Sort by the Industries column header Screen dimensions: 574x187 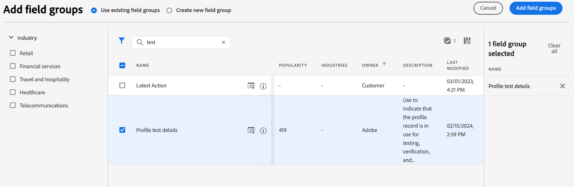click(x=334, y=65)
